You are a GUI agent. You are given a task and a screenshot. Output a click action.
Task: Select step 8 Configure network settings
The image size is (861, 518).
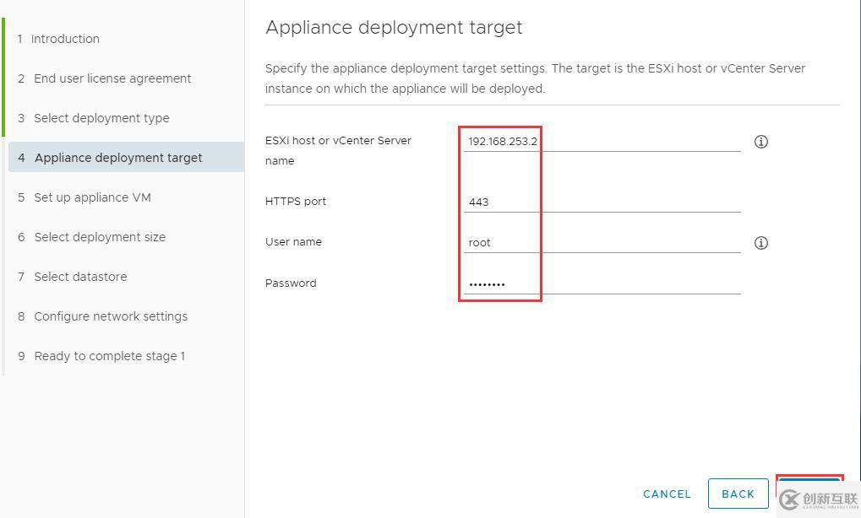103,316
